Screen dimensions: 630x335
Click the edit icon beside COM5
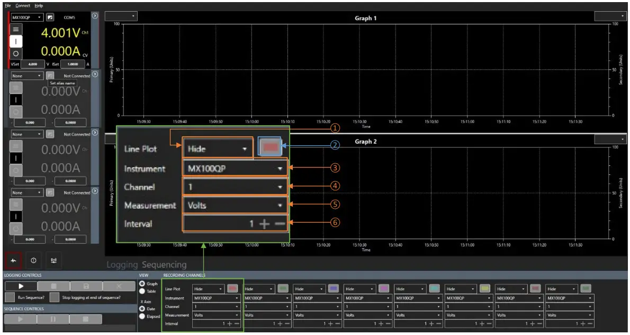coord(50,17)
